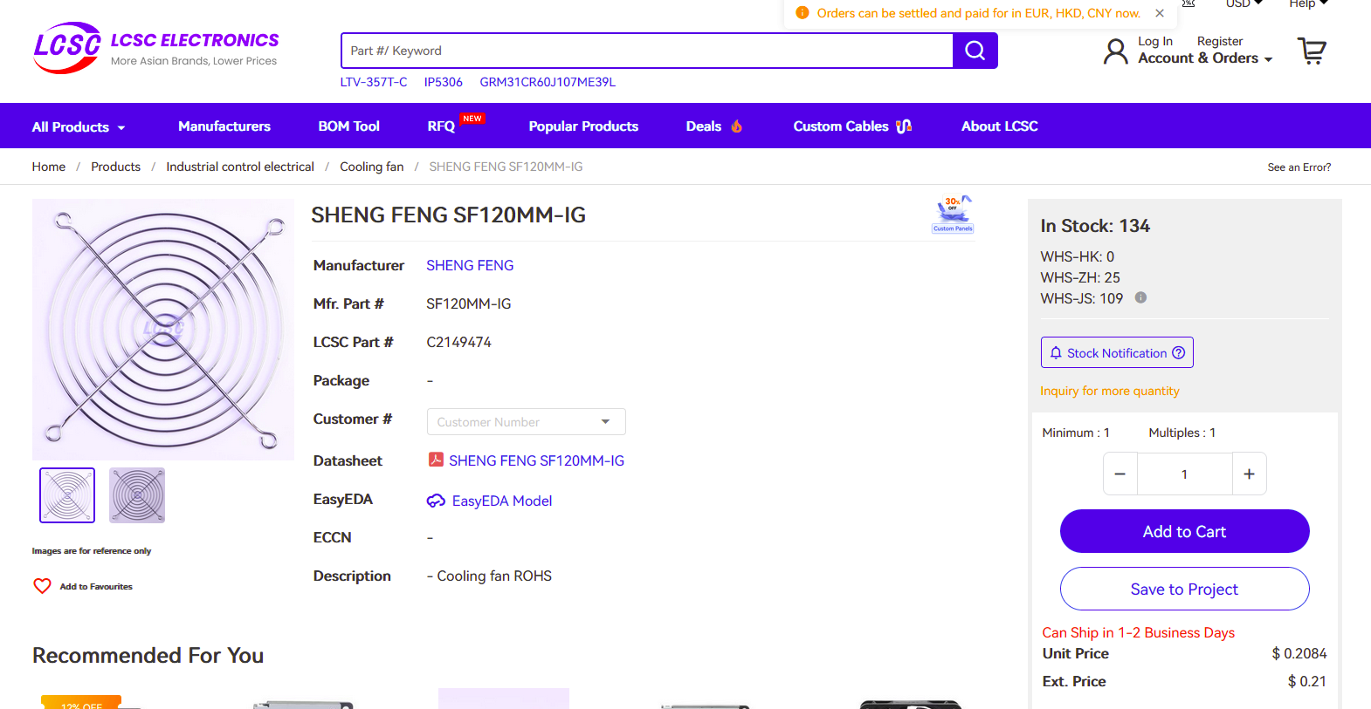Open the Custom Cables menu item
1371x709 pixels.
coord(840,126)
